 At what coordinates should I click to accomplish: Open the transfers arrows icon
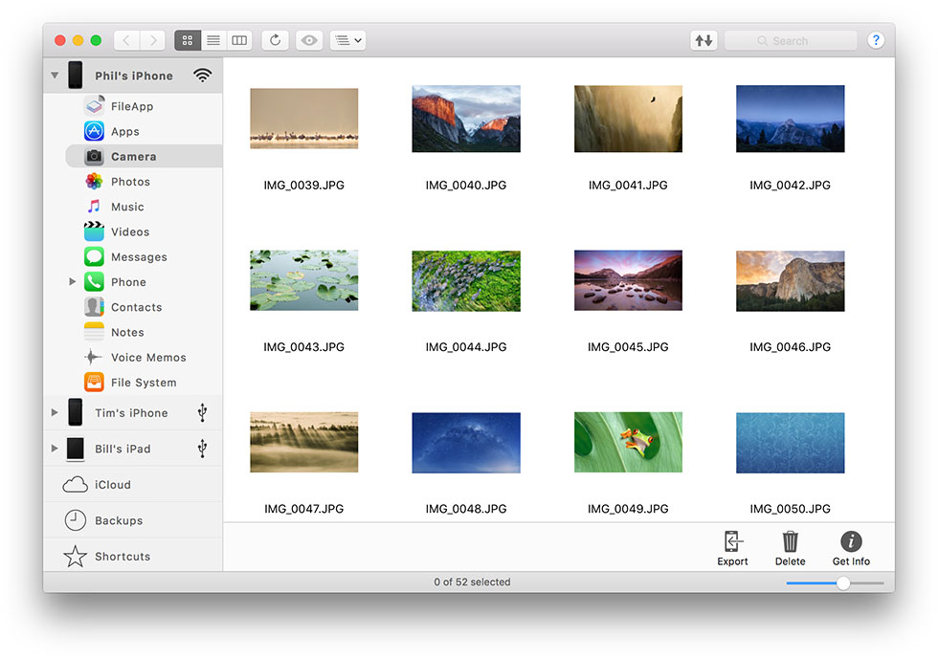pyautogui.click(x=703, y=40)
